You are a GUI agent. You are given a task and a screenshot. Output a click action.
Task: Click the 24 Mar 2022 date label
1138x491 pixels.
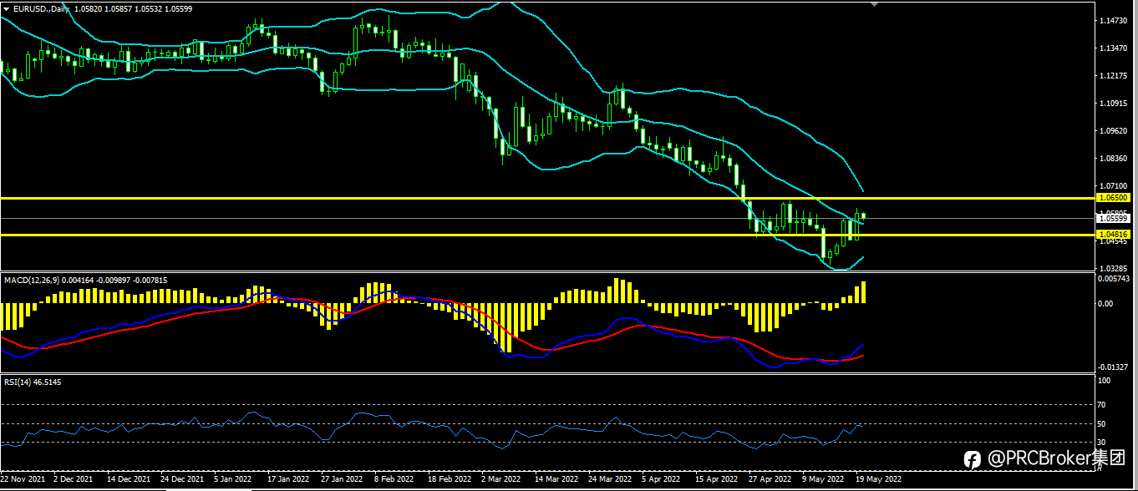[610, 480]
